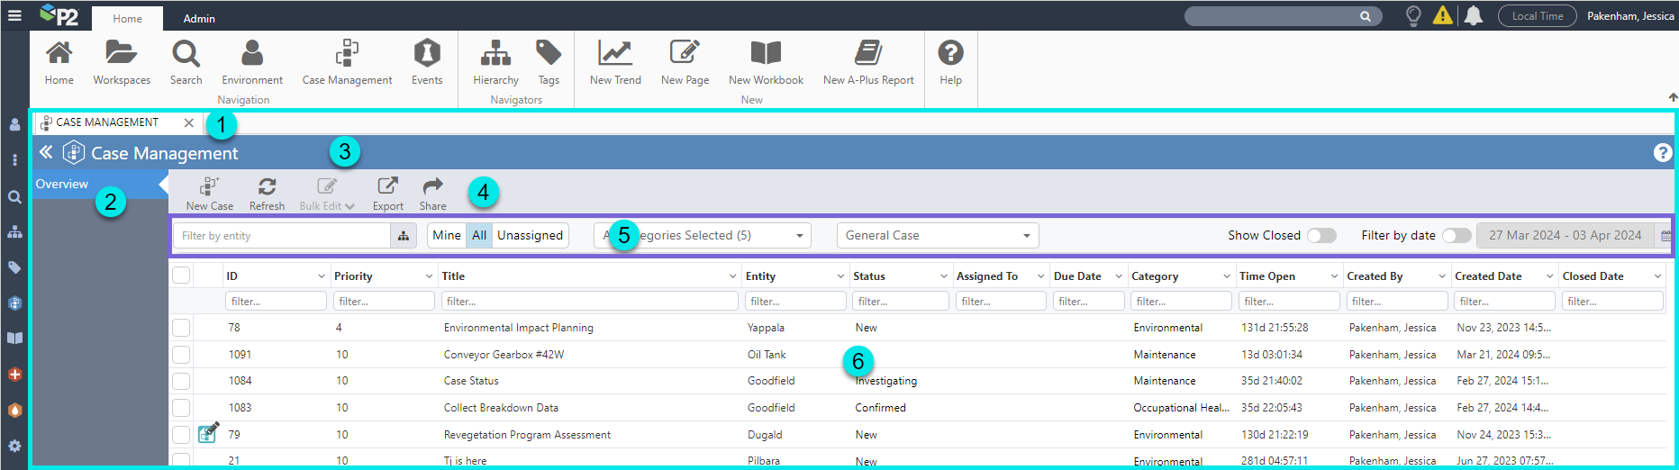The height and width of the screenshot is (470, 1679).
Task: Open Case Management in the ribbon
Action: point(347,61)
